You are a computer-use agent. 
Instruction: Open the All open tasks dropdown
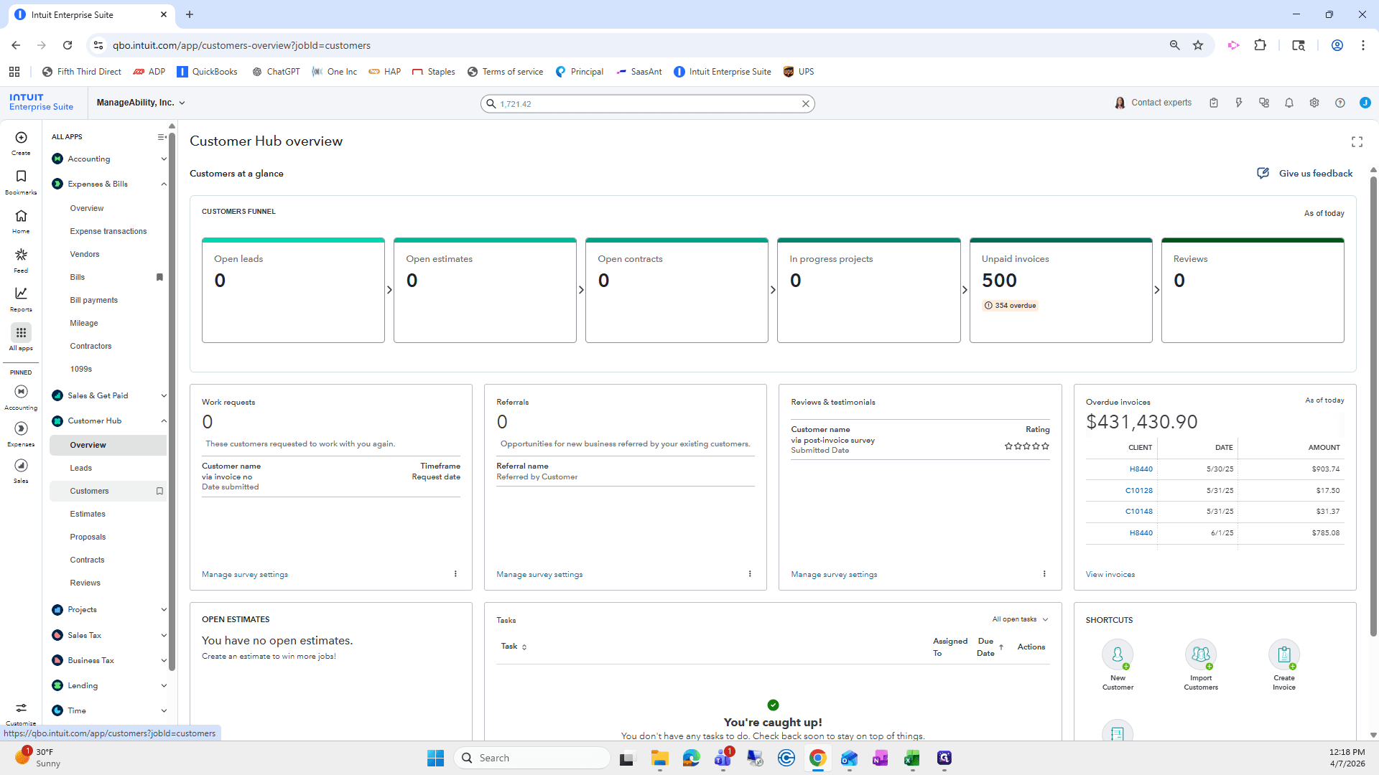click(x=1020, y=619)
